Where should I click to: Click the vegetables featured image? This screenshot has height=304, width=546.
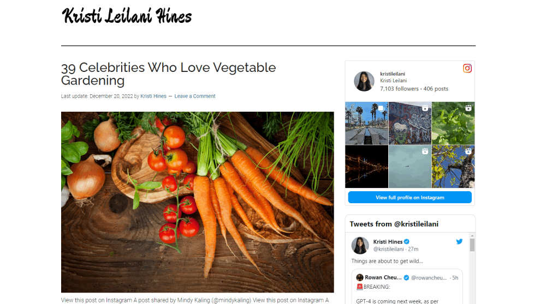coord(198,202)
